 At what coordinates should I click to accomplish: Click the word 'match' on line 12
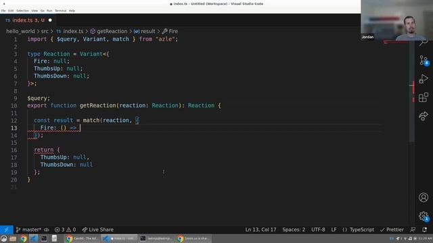pyautogui.click(x=91, y=120)
